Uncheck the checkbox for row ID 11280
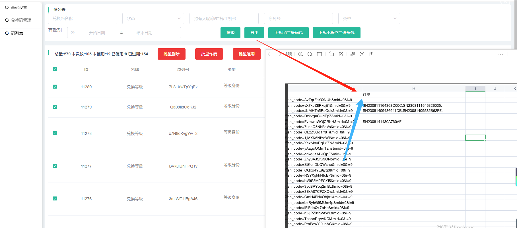517x228 pixels. (x=55, y=87)
